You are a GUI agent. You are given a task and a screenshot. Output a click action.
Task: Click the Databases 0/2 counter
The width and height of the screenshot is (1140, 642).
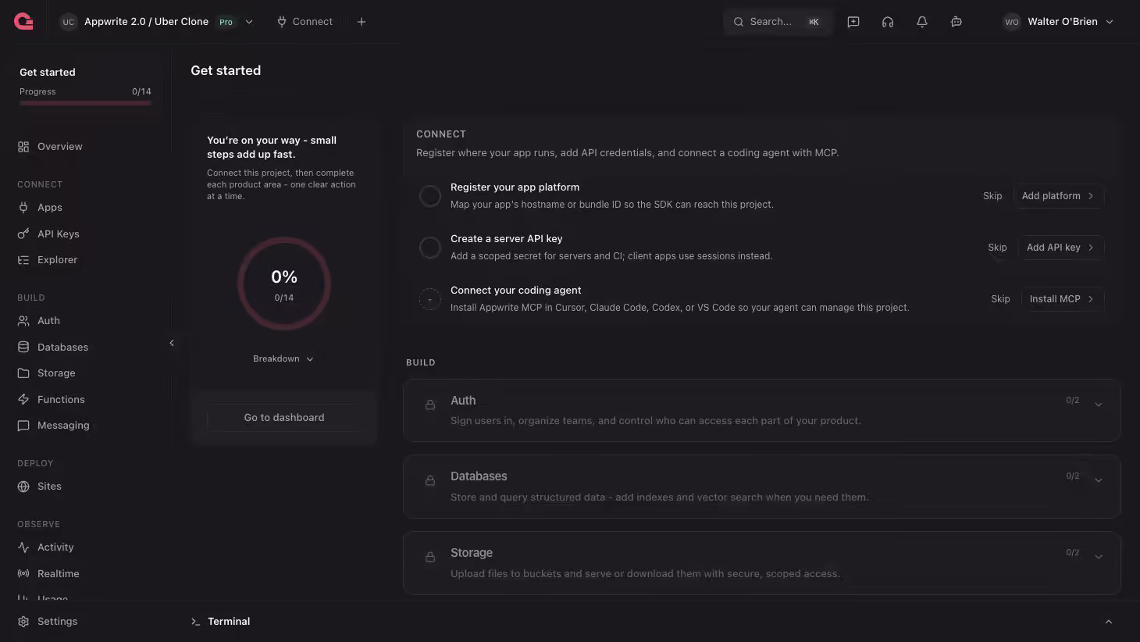click(1073, 476)
